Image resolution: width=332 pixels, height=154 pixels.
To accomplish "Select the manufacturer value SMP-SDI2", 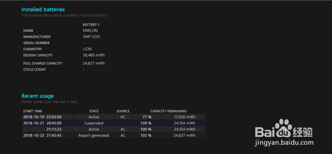I will click(91, 37).
